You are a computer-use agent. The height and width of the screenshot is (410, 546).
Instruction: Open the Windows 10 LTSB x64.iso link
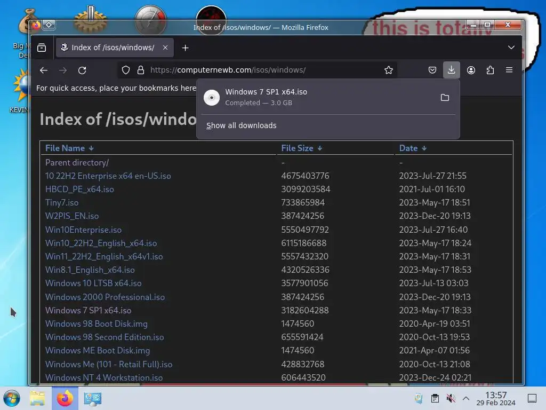93,283
